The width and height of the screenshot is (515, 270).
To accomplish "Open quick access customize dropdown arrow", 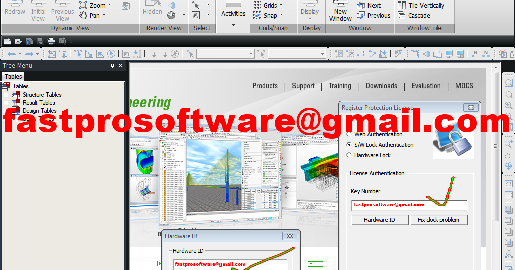I will (x=71, y=42).
